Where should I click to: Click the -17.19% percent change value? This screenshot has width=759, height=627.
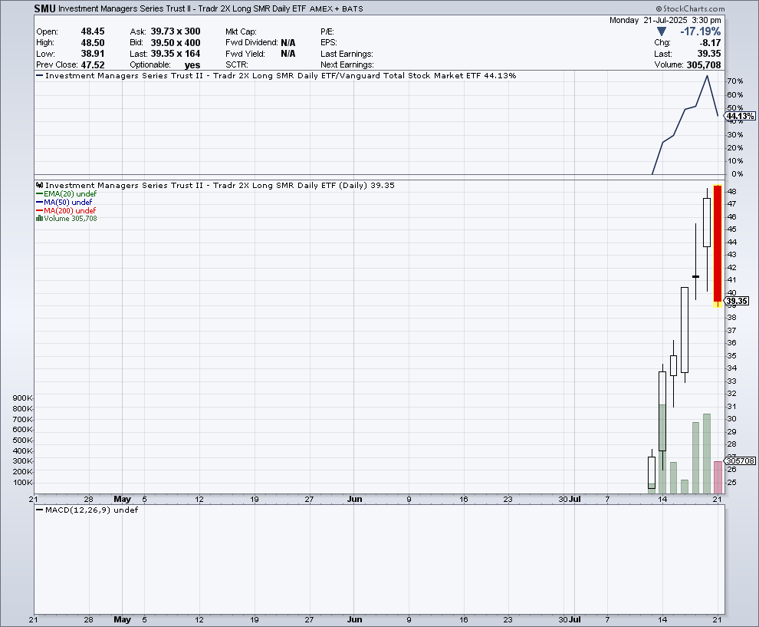pos(701,31)
